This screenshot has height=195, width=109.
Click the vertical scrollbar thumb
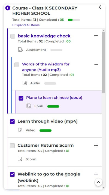coord(104,62)
